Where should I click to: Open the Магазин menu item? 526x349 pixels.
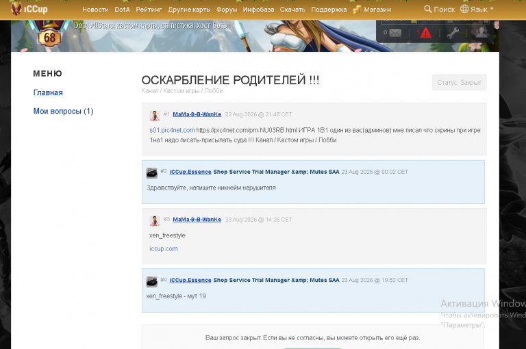(377, 10)
